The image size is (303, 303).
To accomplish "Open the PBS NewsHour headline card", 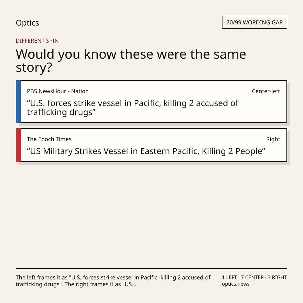I will (151, 102).
